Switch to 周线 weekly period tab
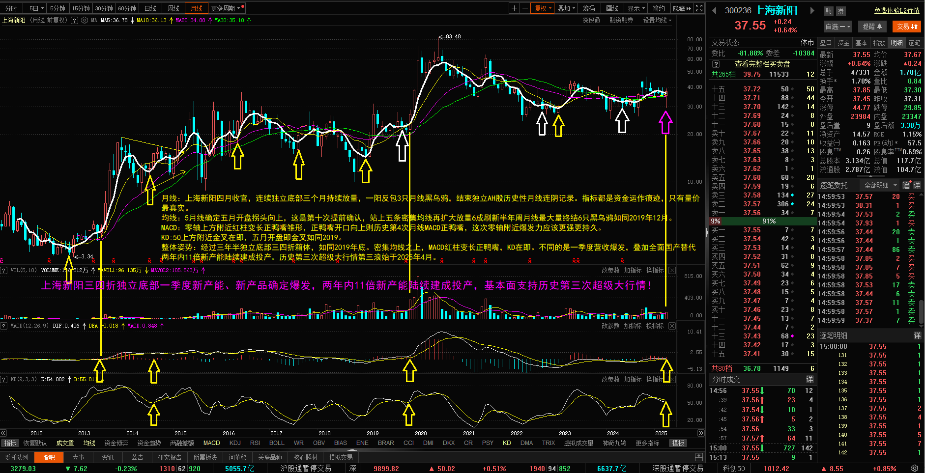This screenshot has height=473, width=925. (x=173, y=8)
